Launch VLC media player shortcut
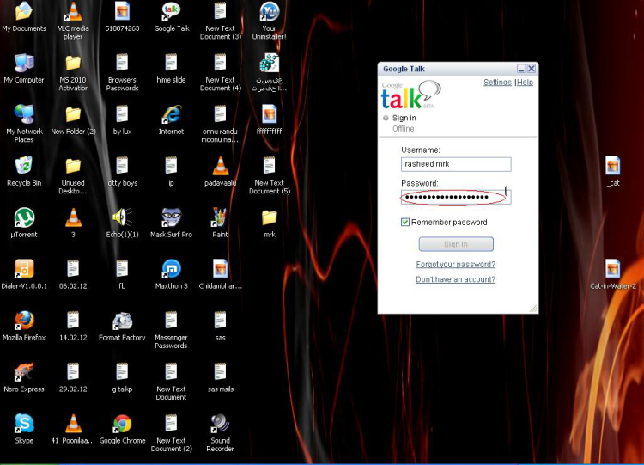Screen dimensions: 644x465 point(73,11)
